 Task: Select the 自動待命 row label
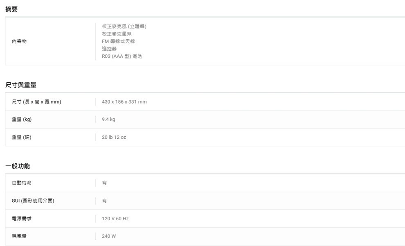[x=22, y=183]
